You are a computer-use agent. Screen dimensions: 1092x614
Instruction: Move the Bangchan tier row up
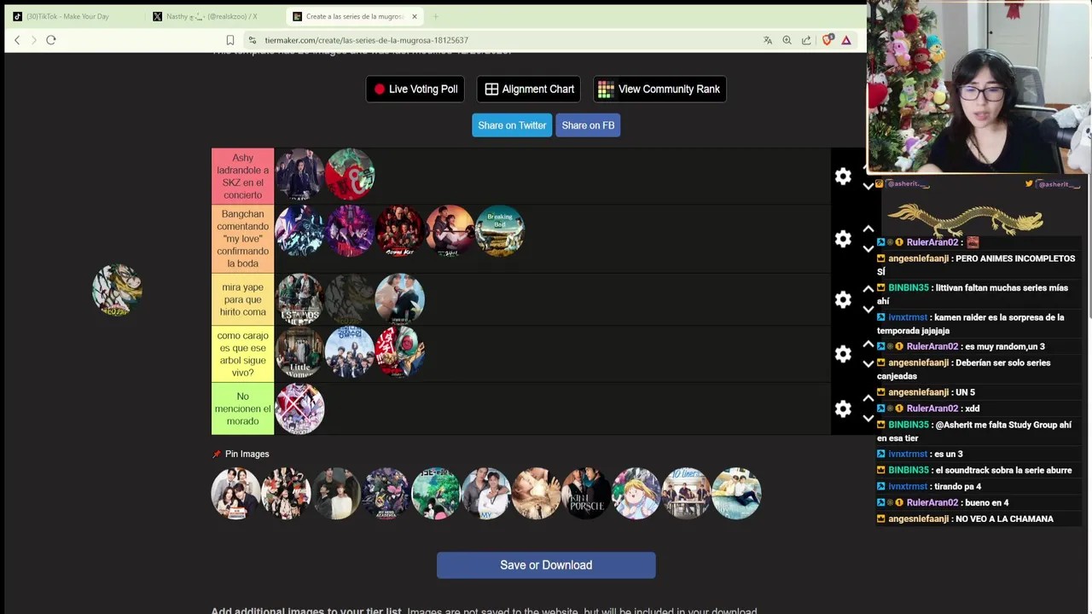pyautogui.click(x=868, y=229)
